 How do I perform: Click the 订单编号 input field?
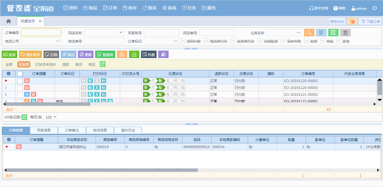click(x=41, y=33)
